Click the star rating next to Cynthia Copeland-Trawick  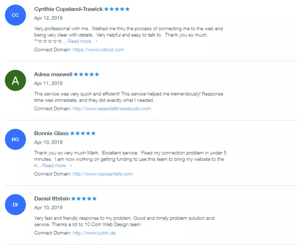[117, 9]
